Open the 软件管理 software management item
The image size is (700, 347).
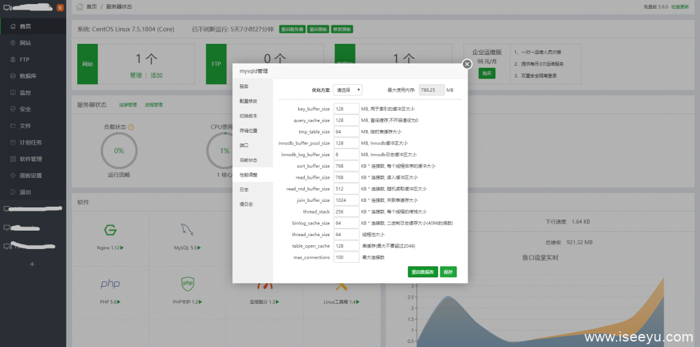33,159
